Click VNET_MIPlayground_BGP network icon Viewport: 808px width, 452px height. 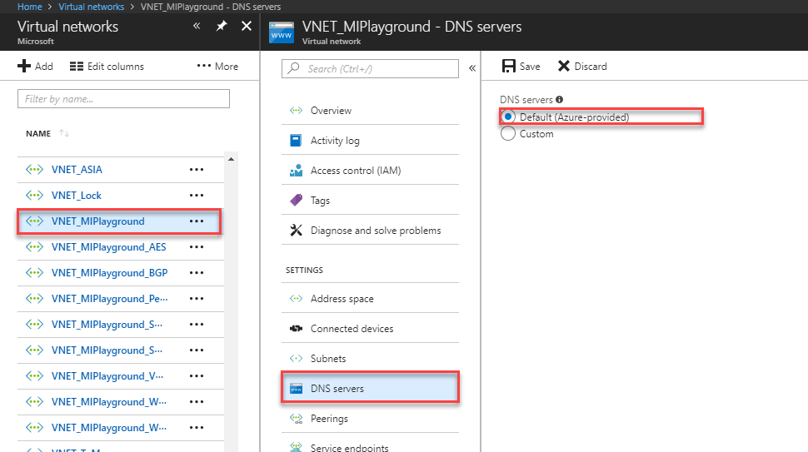[34, 273]
